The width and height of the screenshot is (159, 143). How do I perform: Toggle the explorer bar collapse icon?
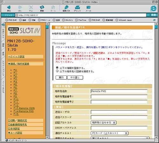[3, 25]
